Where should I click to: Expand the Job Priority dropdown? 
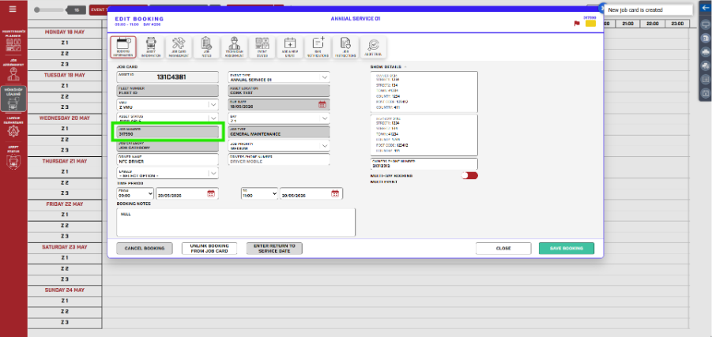pos(324,145)
